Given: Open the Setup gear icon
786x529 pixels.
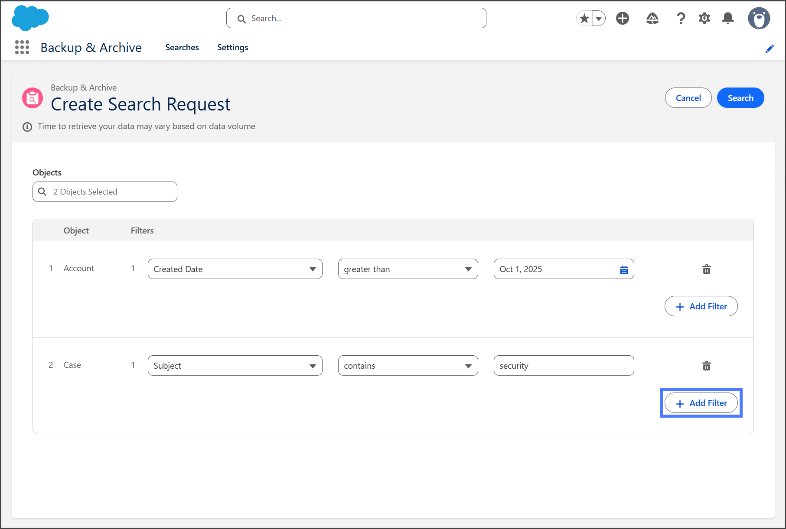Looking at the screenshot, I should click(x=704, y=18).
